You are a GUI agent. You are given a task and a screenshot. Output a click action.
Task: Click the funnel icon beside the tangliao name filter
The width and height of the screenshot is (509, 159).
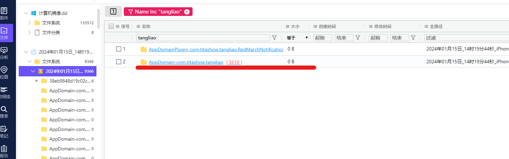274,37
